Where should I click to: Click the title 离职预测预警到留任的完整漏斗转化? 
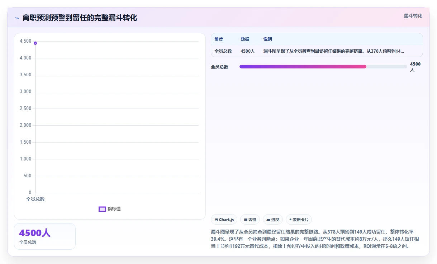click(80, 18)
